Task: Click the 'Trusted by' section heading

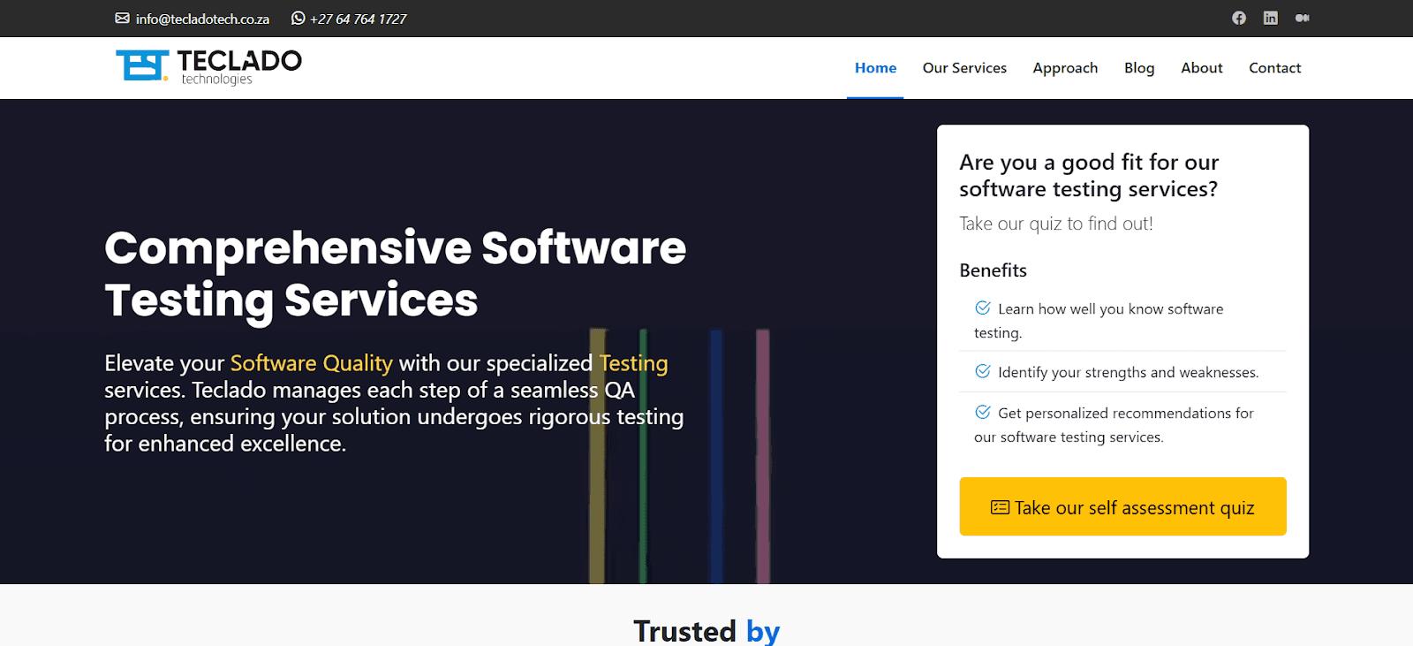Action: coord(706,631)
